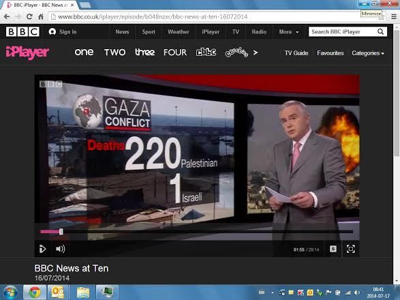The width and height of the screenshot is (400, 300).
Task: Select the BBC Three channel
Action: (x=144, y=52)
